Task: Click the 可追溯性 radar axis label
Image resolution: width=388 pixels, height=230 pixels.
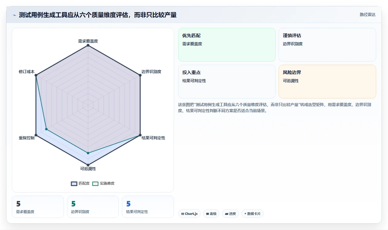Action: point(88,169)
